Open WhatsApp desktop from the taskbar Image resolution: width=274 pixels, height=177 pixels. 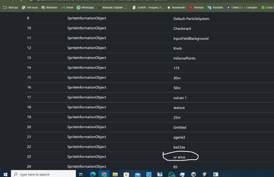click(x=171, y=174)
